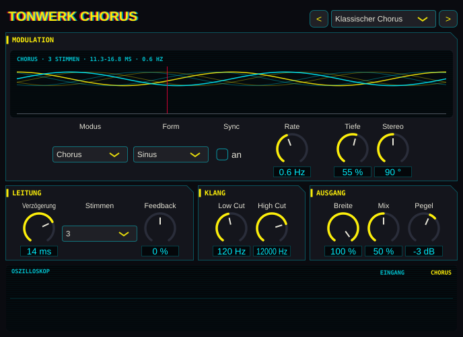This screenshot has width=463, height=337.
Task: Click the 12000 Hz High Cut value
Action: pos(272,251)
